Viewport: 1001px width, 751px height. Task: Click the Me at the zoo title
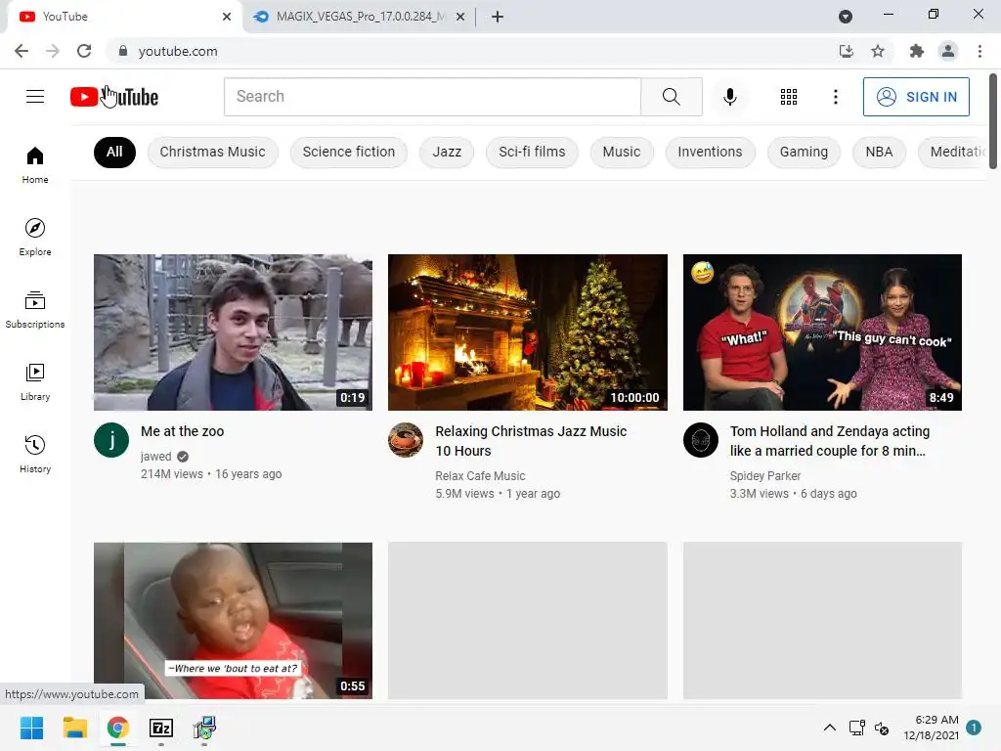coord(182,431)
